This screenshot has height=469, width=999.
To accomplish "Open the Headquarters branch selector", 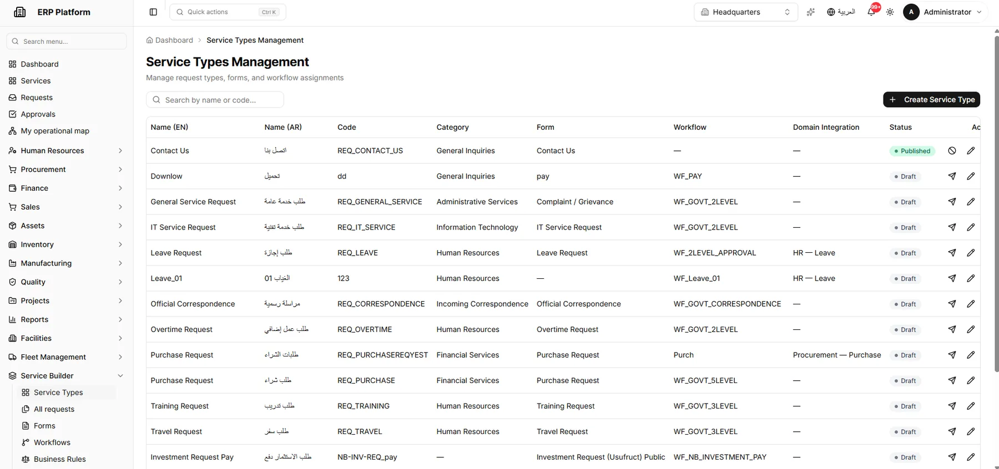I will coord(745,12).
